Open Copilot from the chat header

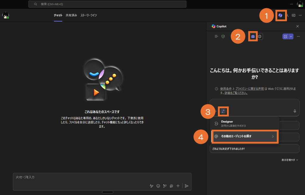pyautogui.click(x=280, y=15)
